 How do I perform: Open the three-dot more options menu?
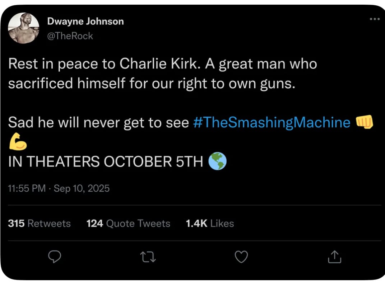(374, 19)
